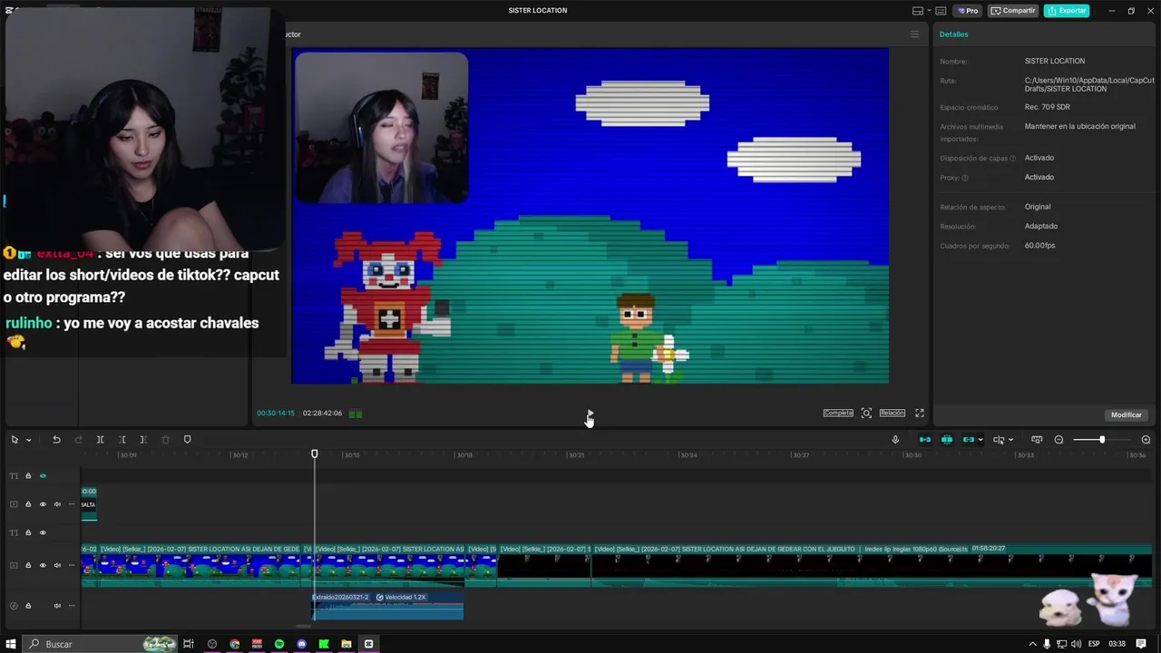Click the Modificar button
The width and height of the screenshot is (1161, 653).
coord(1127,414)
